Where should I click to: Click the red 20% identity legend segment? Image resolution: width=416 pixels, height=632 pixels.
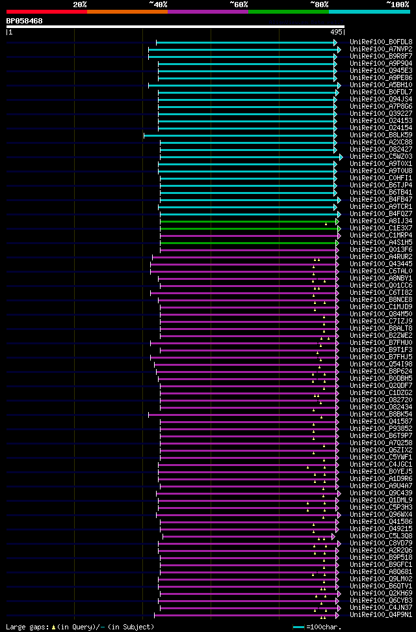[x=47, y=12]
